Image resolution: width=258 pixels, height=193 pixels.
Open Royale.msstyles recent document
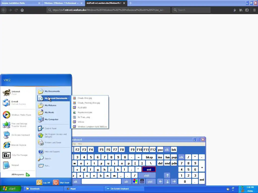pyautogui.click(x=90, y=112)
